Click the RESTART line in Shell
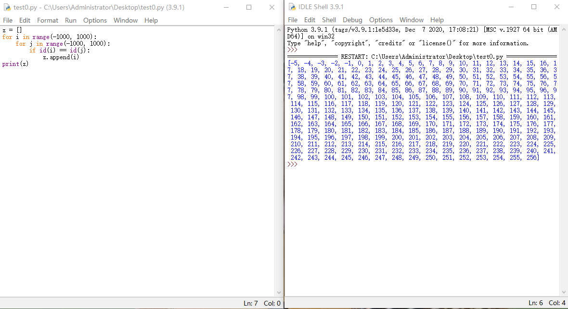568x309 pixels. tap(422, 57)
